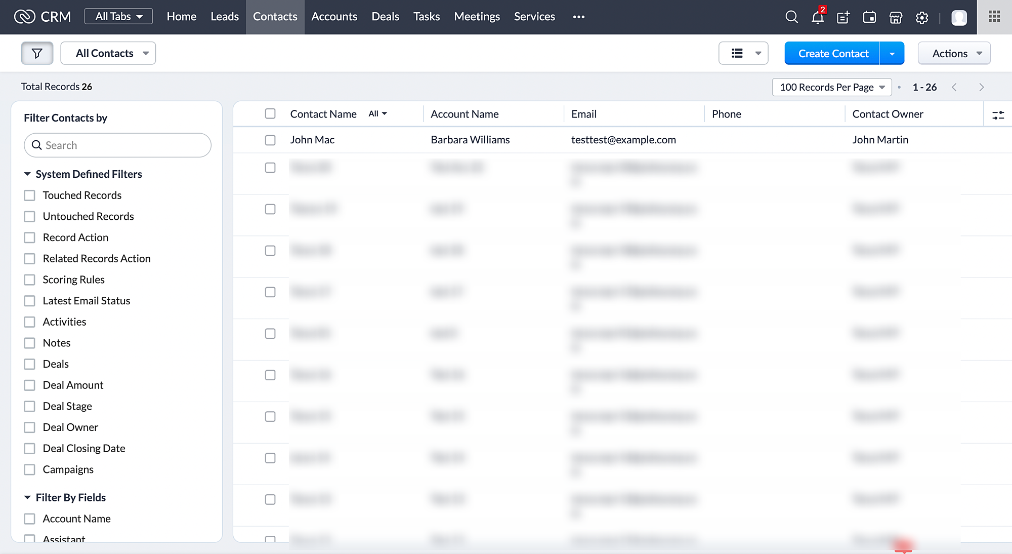Open the global search magnifier icon
This screenshot has width=1012, height=554.
(x=791, y=17)
